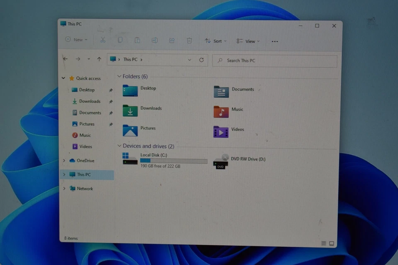Viewport: 398px width, 265px height.
Task: Go back with the Back arrow
Action: tap(66, 59)
